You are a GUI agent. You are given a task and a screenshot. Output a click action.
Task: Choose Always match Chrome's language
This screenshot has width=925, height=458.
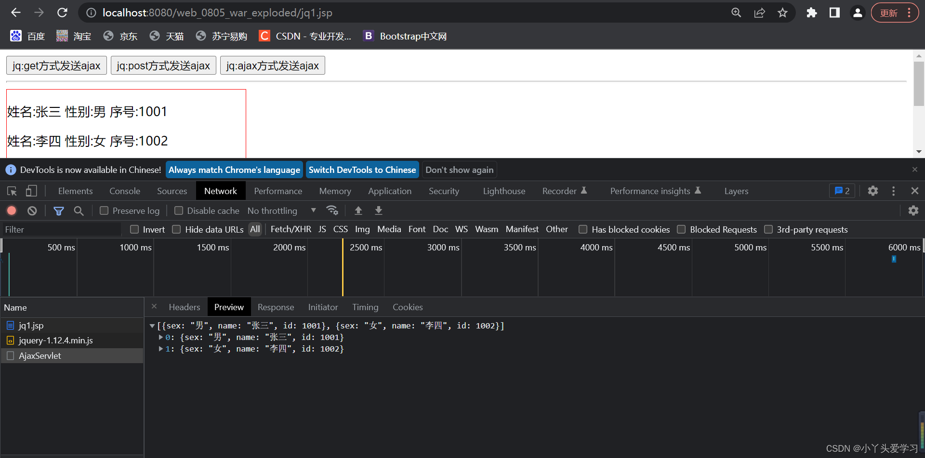click(x=234, y=170)
